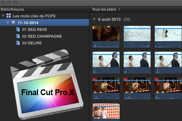The width and height of the screenshot is (182, 121).
Task: Select the clip of couple walking among balloons
Action: tap(168, 37)
